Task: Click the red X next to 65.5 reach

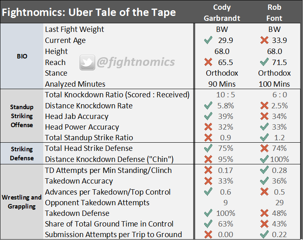Action: [x=208, y=62]
